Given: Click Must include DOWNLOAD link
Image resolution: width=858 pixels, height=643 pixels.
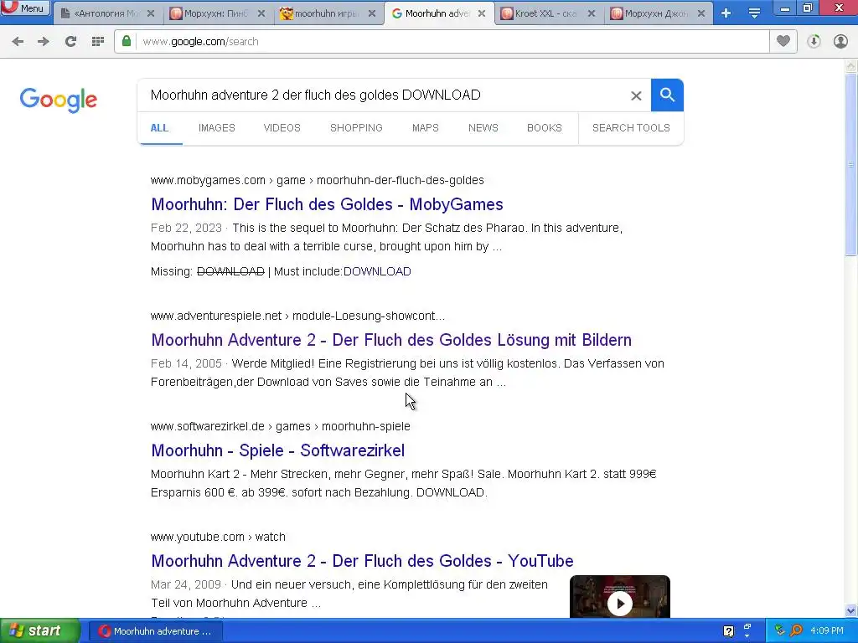Looking at the screenshot, I should (377, 272).
